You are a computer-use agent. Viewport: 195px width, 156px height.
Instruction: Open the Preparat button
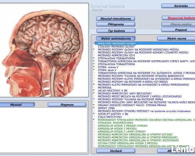point(178,30)
